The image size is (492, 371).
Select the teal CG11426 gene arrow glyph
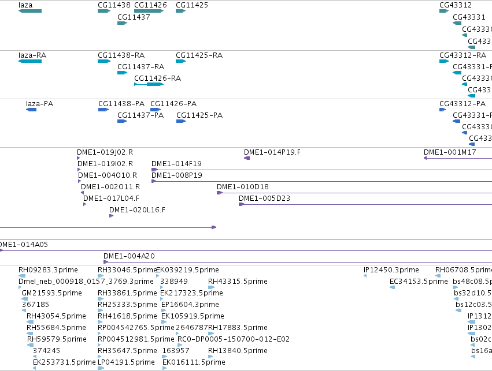[149, 11]
